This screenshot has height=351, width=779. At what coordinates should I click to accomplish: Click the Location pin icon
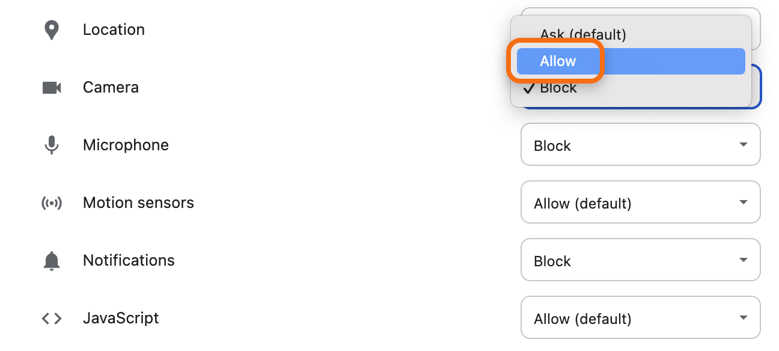point(52,30)
